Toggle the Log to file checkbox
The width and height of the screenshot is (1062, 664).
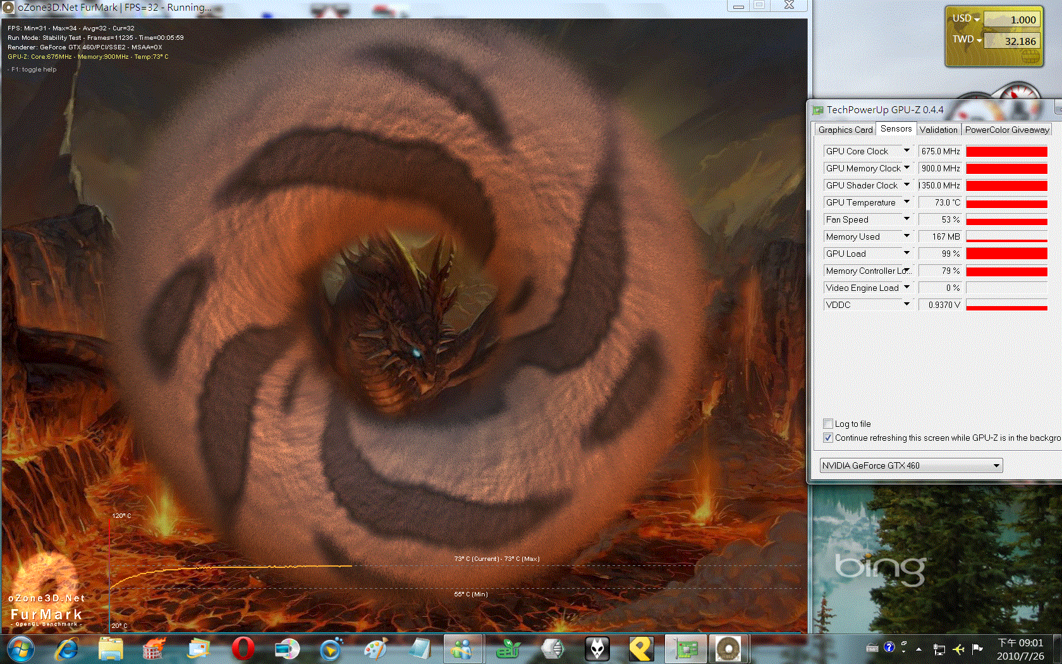tap(828, 424)
